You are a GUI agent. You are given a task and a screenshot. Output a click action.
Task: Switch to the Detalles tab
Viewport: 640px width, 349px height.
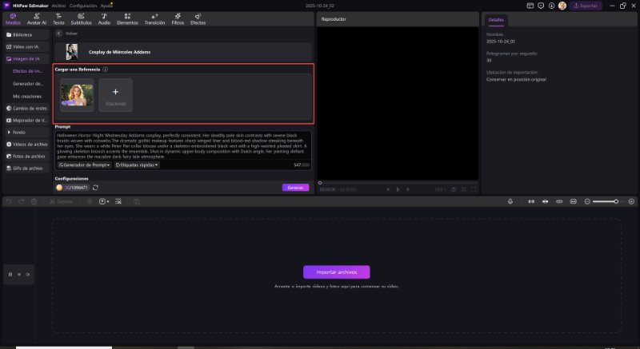pyautogui.click(x=496, y=19)
